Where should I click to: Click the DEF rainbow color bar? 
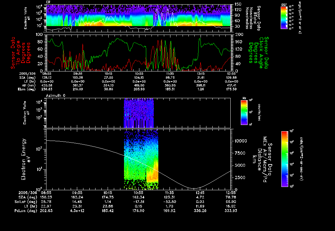pos(284,18)
